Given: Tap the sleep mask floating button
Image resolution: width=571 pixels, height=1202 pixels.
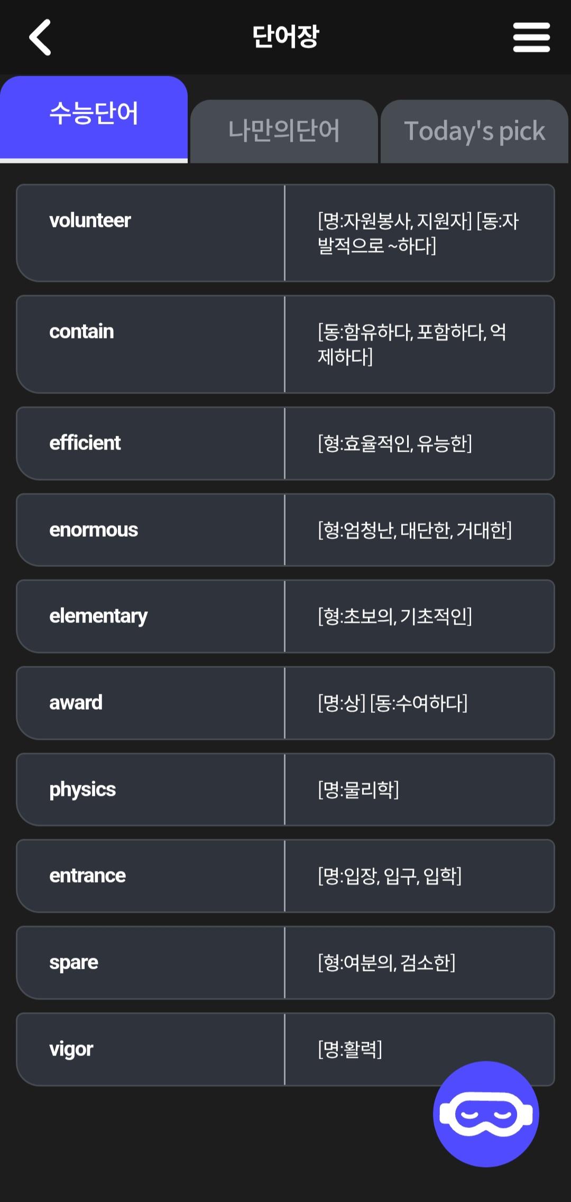Looking at the screenshot, I should click(x=485, y=1114).
